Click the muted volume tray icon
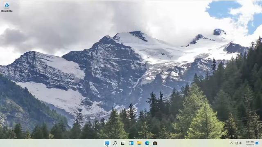 (x=241, y=143)
